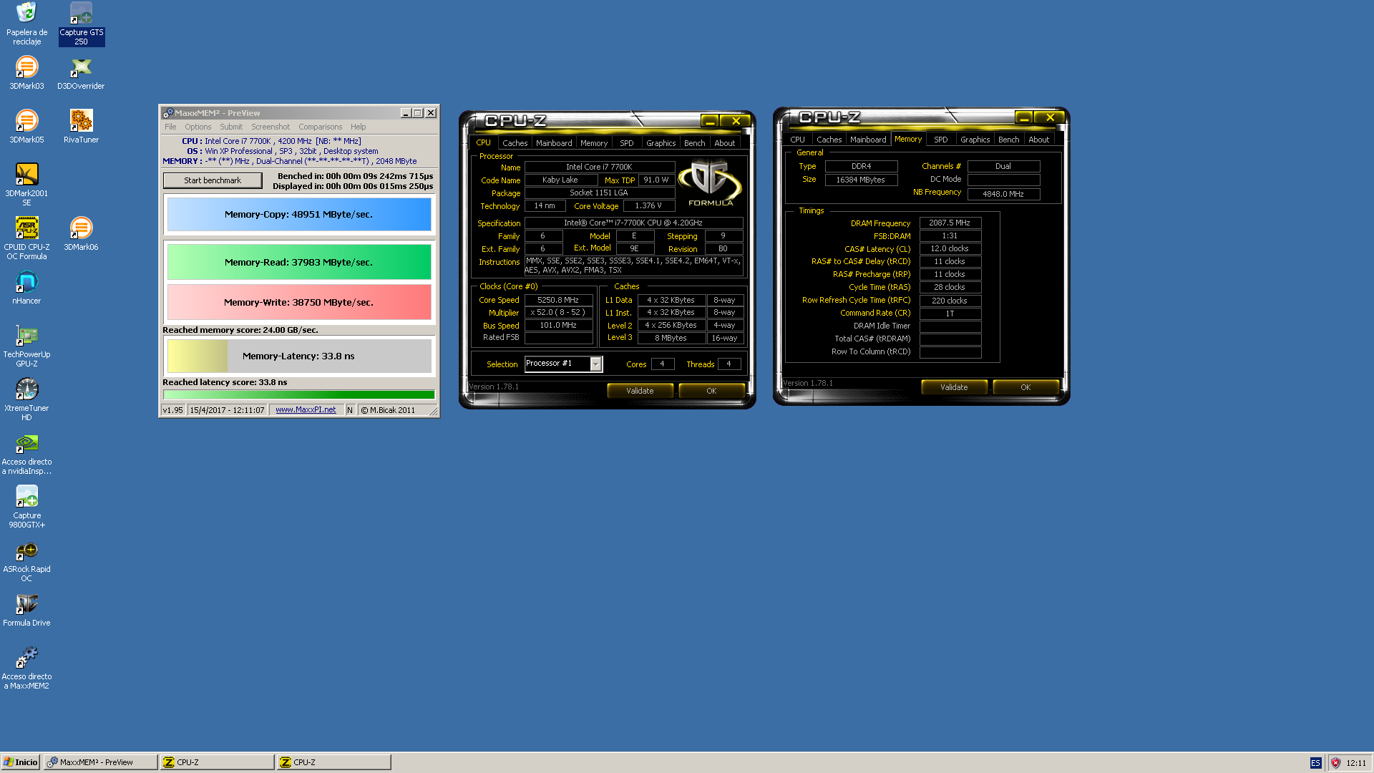The width and height of the screenshot is (1374, 773).
Task: Open the File menu in MaxxMEM²
Action: (170, 127)
